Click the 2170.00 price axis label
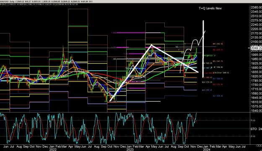This screenshot has height=151, width=262. pos(256,33)
